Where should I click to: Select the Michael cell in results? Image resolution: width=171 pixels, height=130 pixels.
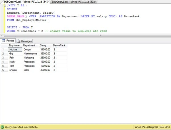click(15, 49)
